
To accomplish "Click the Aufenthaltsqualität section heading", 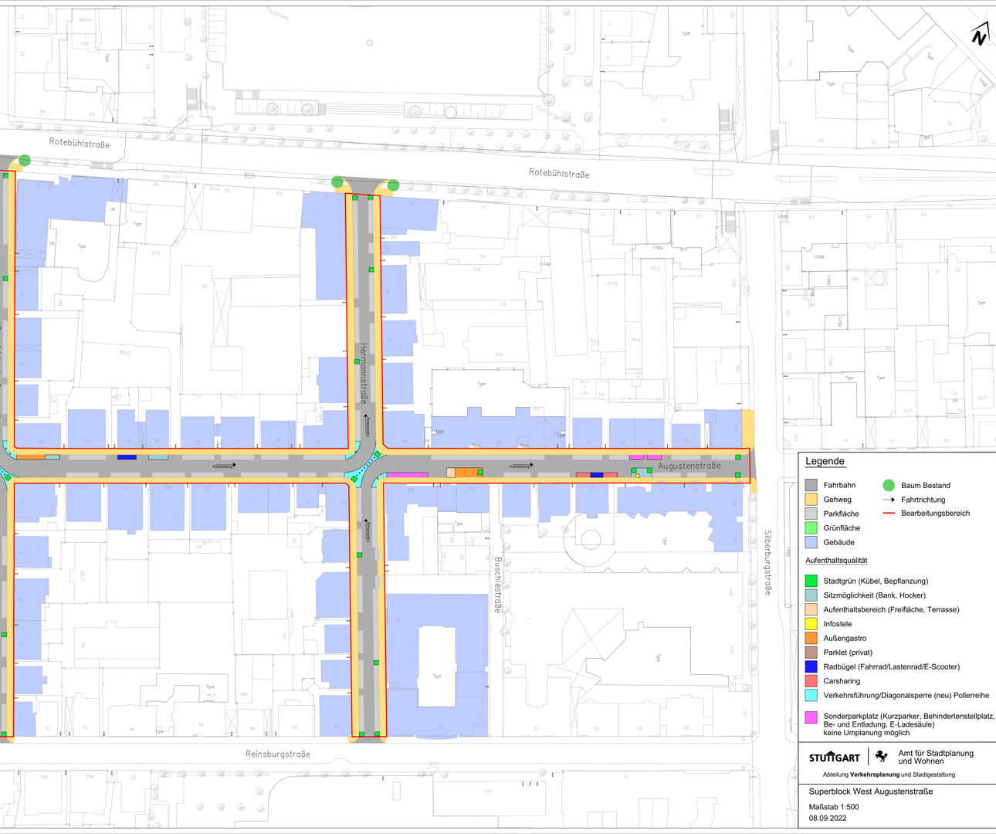I will (x=838, y=560).
